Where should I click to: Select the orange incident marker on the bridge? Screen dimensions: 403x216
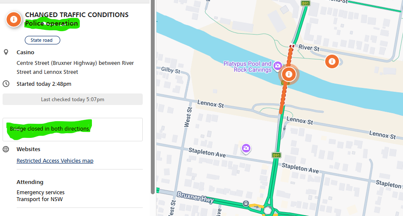(x=289, y=74)
